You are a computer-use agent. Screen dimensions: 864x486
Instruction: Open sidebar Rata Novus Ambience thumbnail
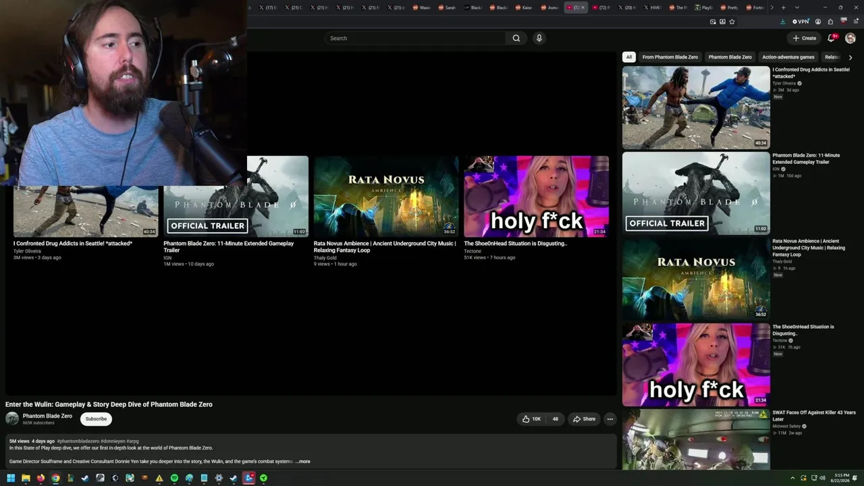tap(696, 279)
